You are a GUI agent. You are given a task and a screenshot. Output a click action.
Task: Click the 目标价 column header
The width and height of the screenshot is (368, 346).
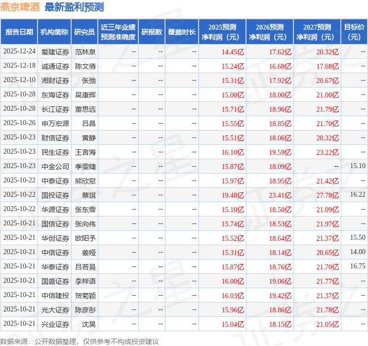coord(354,32)
